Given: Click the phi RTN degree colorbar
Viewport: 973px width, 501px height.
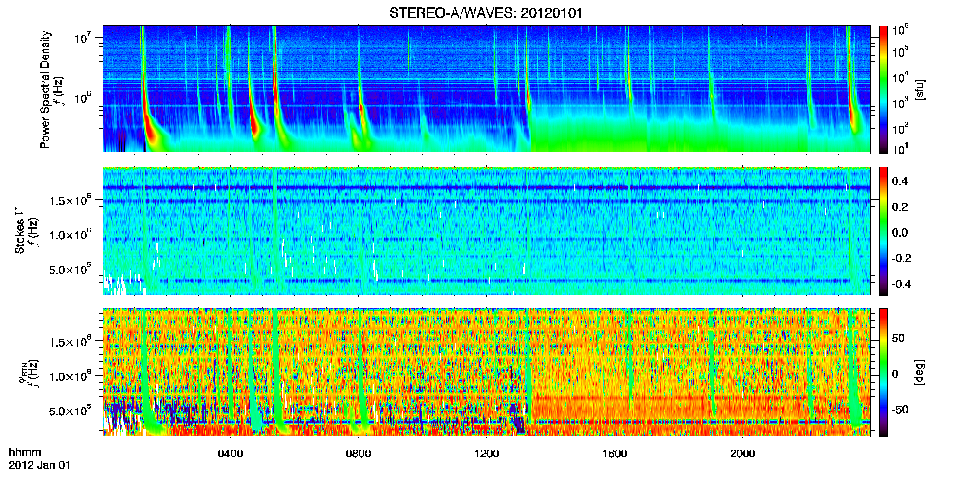Looking at the screenshot, I should (883, 373).
